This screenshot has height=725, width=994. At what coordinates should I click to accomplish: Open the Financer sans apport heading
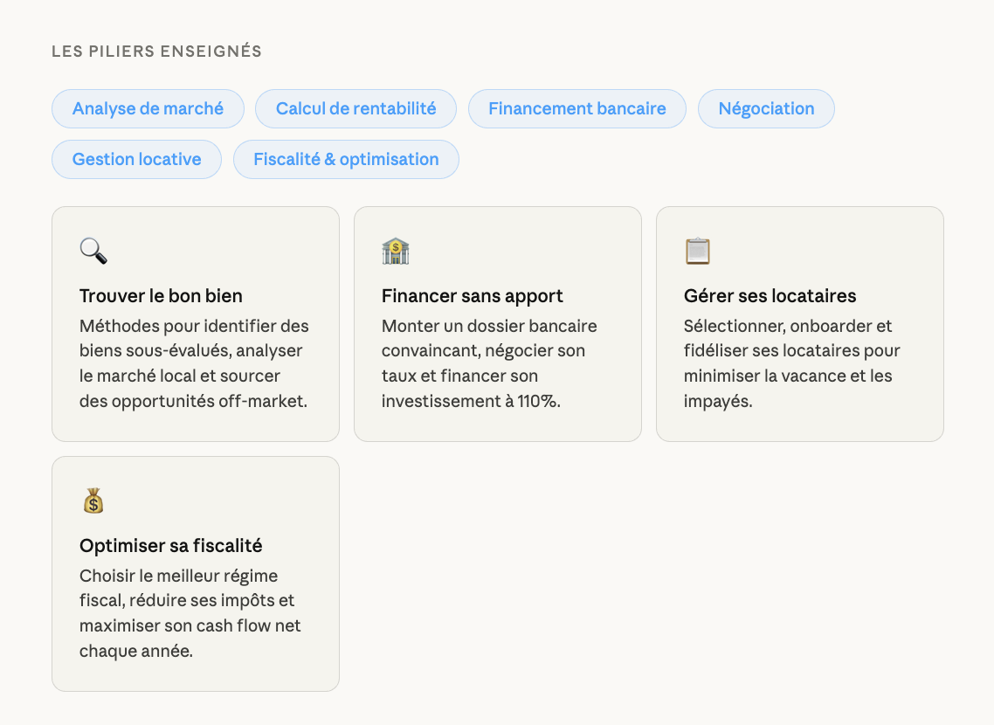click(x=472, y=296)
